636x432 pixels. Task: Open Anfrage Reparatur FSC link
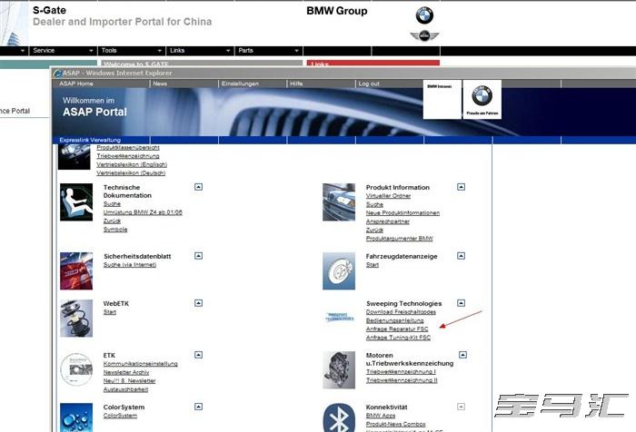pyautogui.click(x=397, y=329)
